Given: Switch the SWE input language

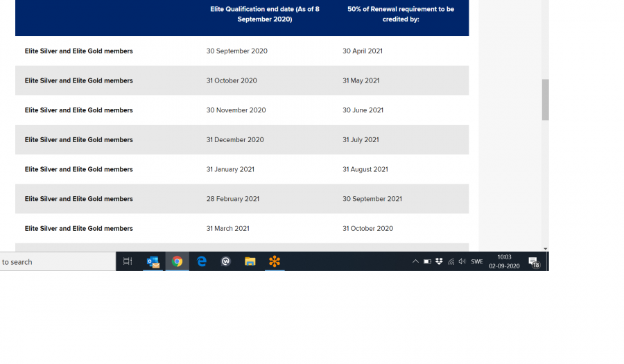Looking at the screenshot, I should click(x=477, y=261).
